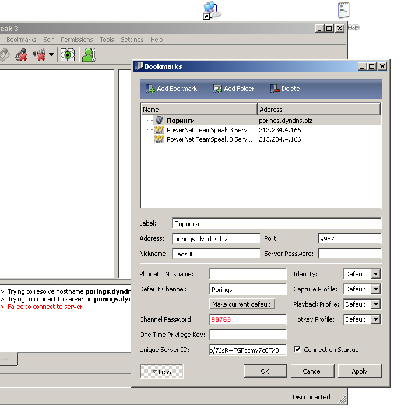Close the TeamSpeak 3 main window
The image size is (408, 408).
340,28
